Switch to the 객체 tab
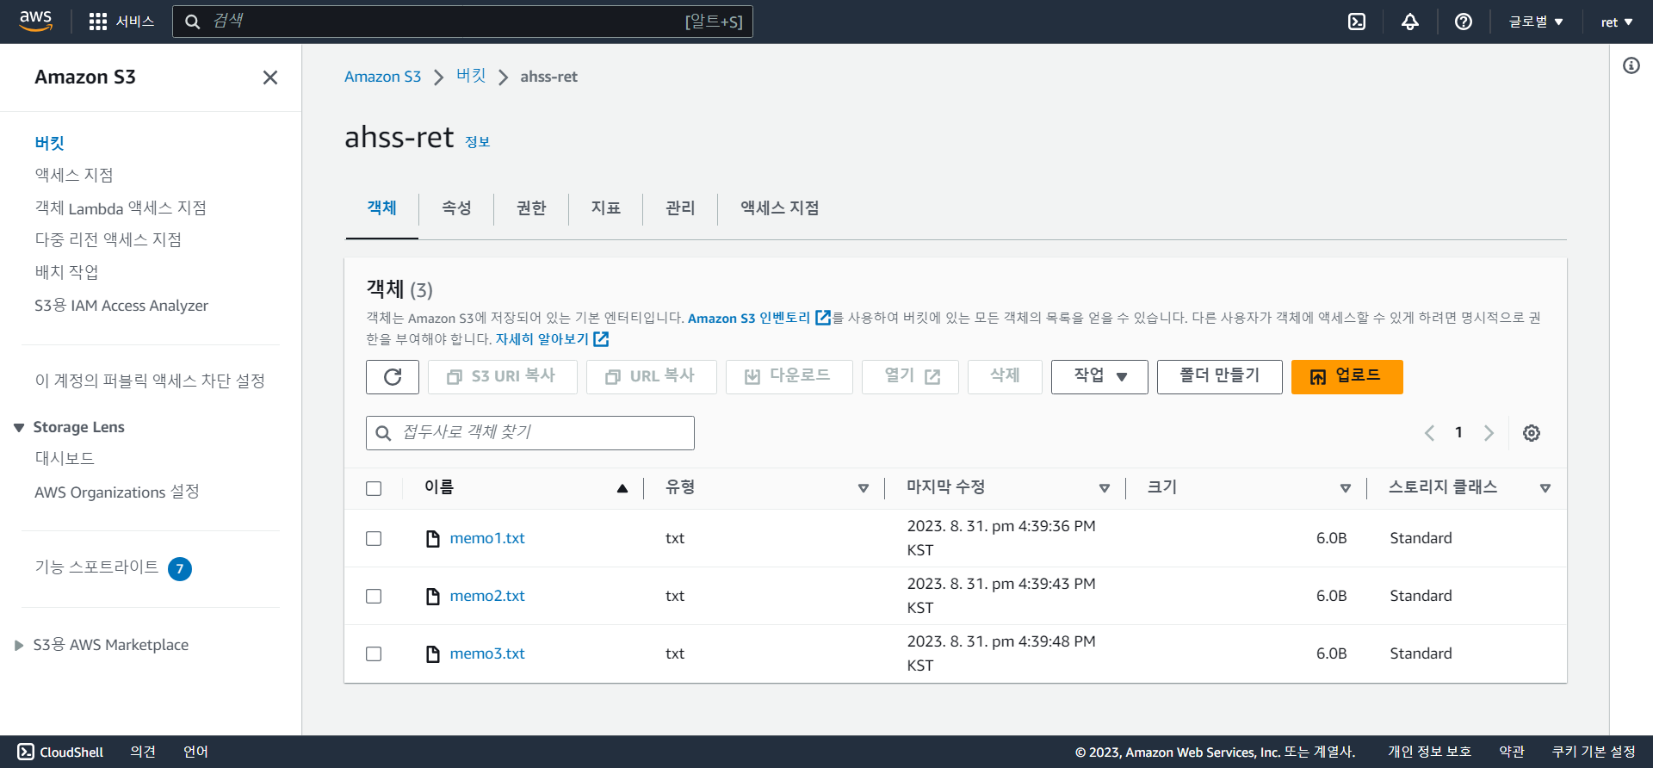This screenshot has width=1653, height=768. [x=381, y=207]
